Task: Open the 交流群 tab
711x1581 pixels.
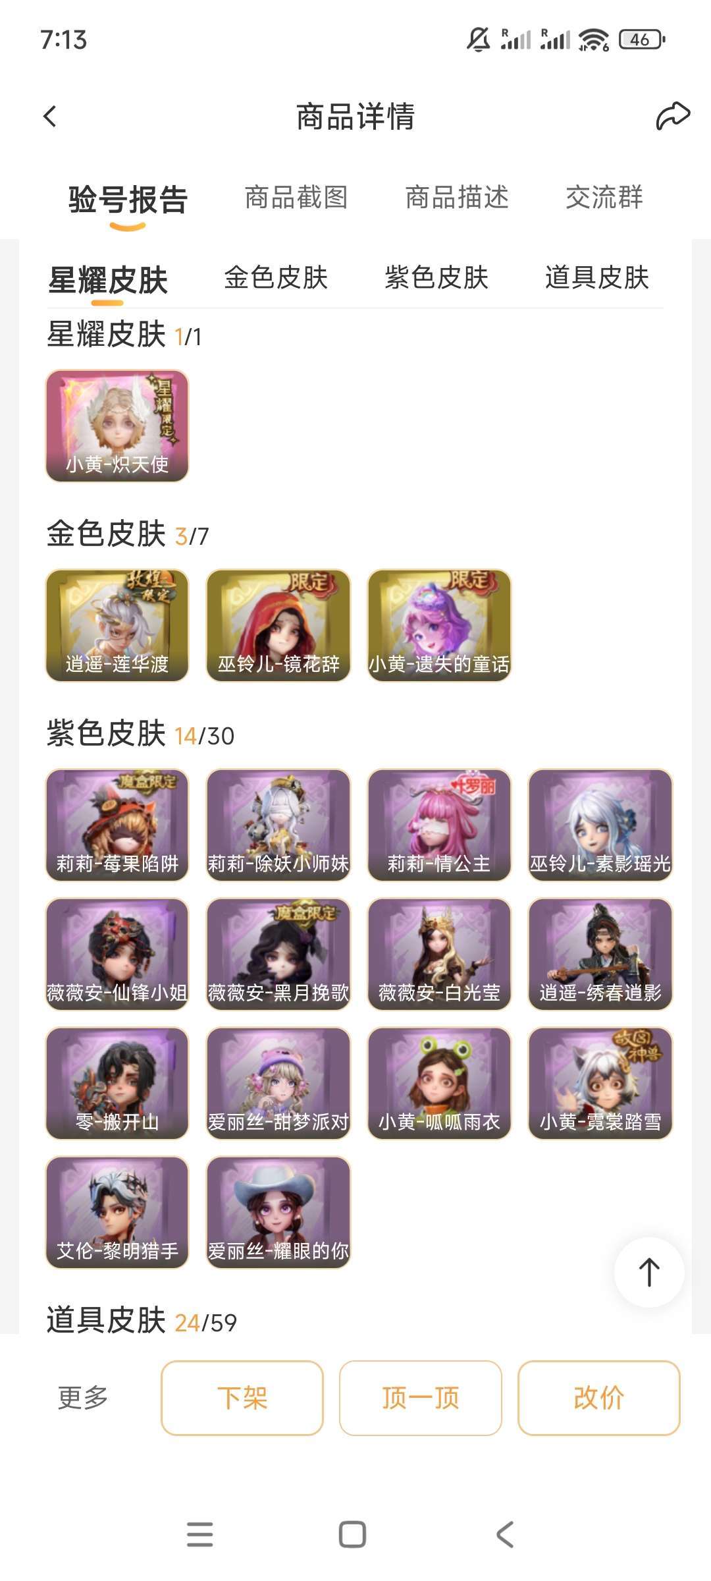Action: [604, 197]
